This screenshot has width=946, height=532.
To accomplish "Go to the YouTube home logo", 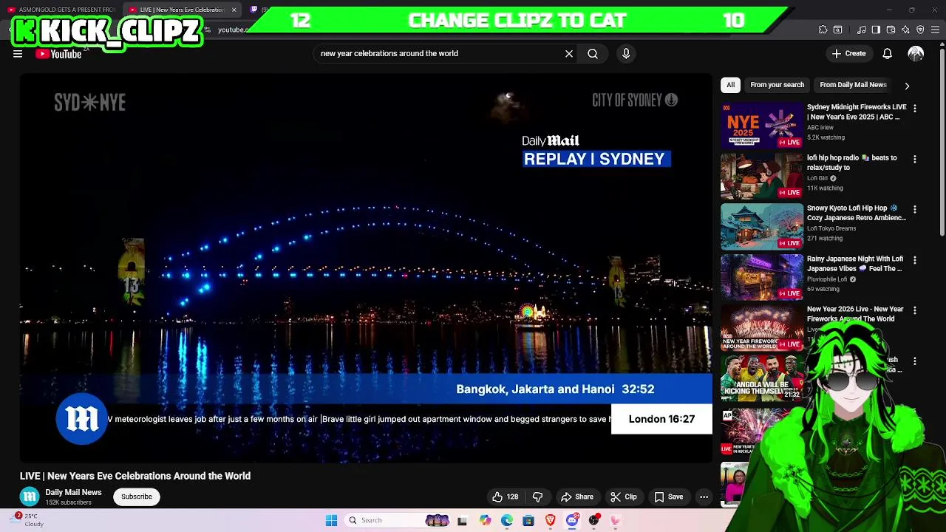I will pos(58,54).
